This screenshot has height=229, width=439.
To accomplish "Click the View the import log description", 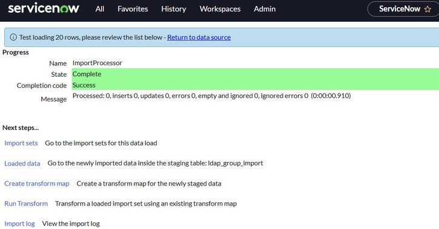I will [x=71, y=224].
